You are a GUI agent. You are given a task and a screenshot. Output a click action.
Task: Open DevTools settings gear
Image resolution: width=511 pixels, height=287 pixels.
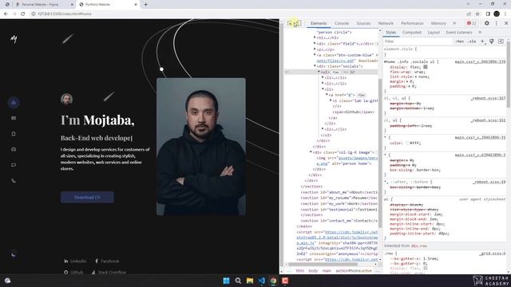coord(486,23)
